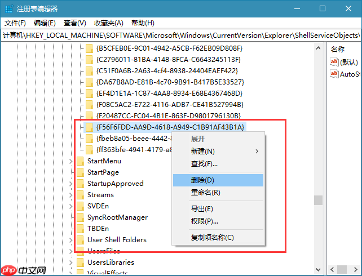The image size is (362, 276).
Task: Click folder icon of {EF4D1E1A-1C87-4AA8-8934-E68E4367468D}
Action: click(x=89, y=94)
